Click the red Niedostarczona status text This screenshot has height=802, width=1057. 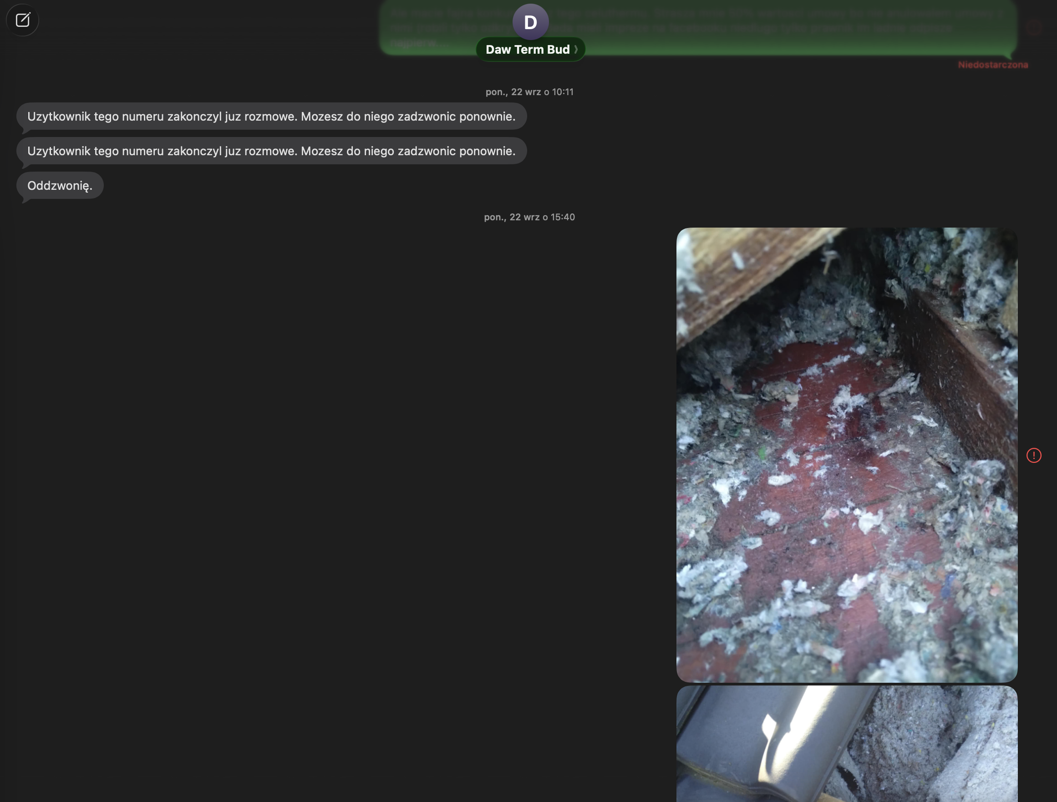tap(992, 65)
